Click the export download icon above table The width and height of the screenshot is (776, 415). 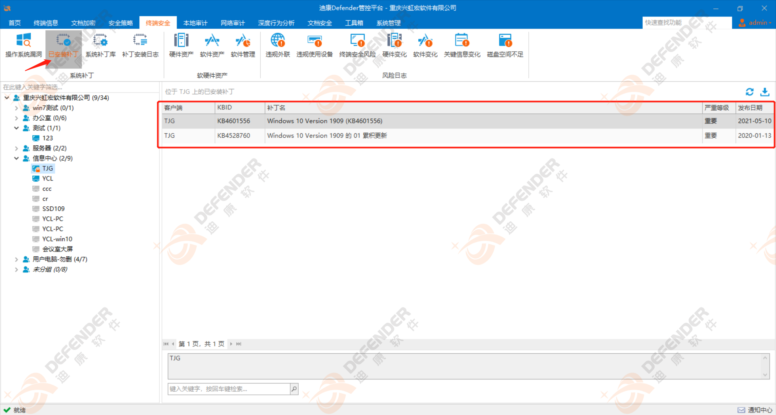[765, 92]
